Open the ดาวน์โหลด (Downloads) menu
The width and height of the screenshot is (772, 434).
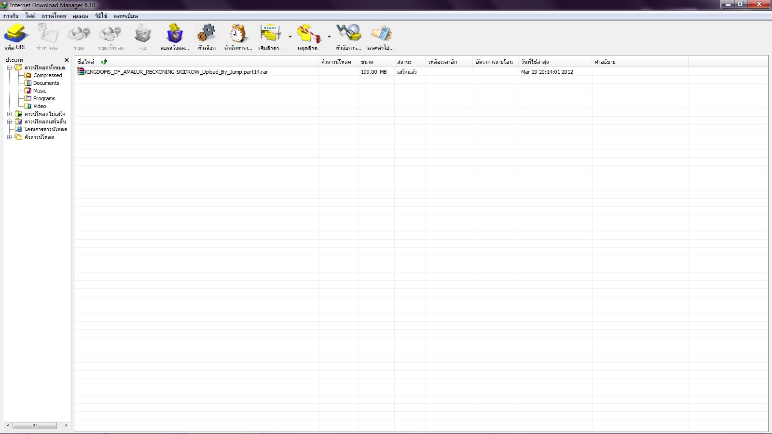(x=54, y=16)
